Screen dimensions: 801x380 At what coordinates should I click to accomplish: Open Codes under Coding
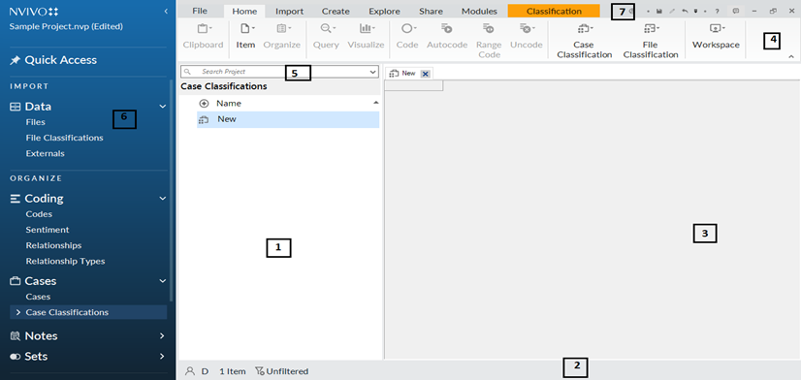click(39, 214)
